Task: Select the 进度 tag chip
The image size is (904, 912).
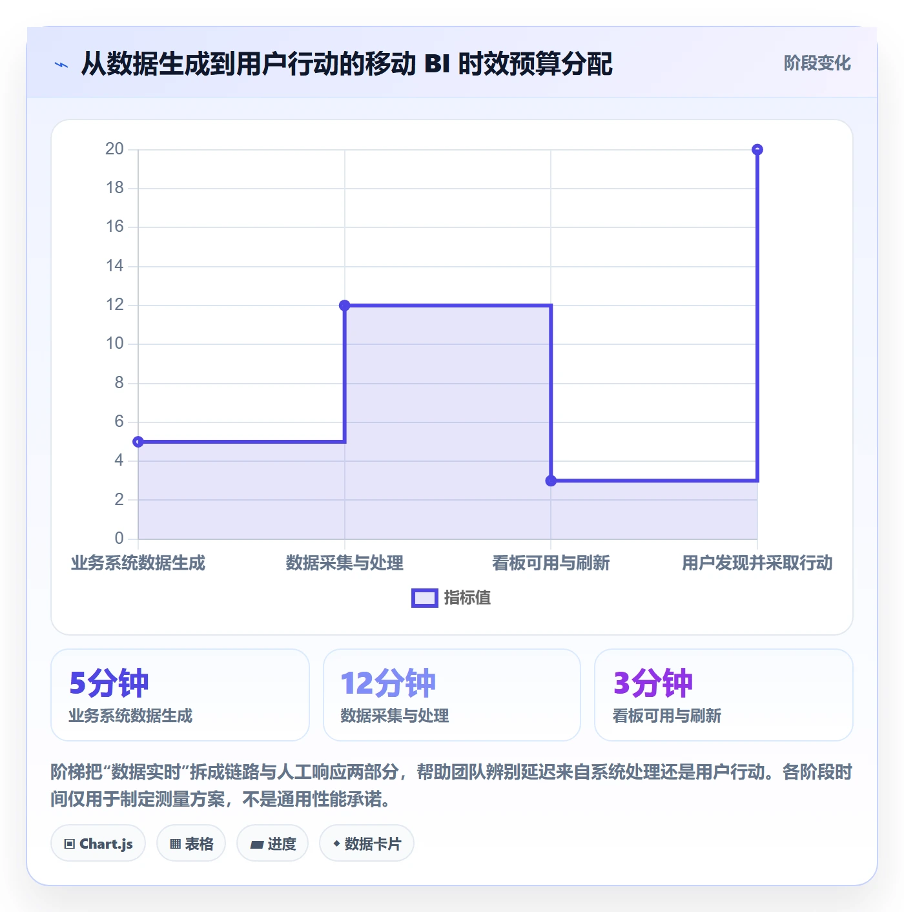Action: 272,844
